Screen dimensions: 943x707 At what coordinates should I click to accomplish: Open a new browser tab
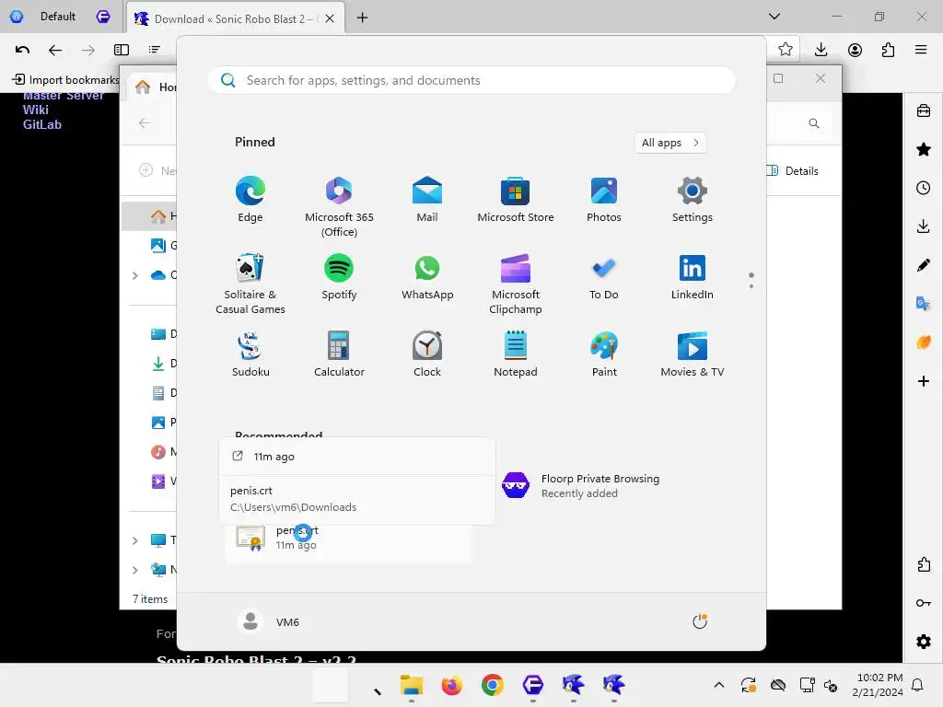coord(362,17)
